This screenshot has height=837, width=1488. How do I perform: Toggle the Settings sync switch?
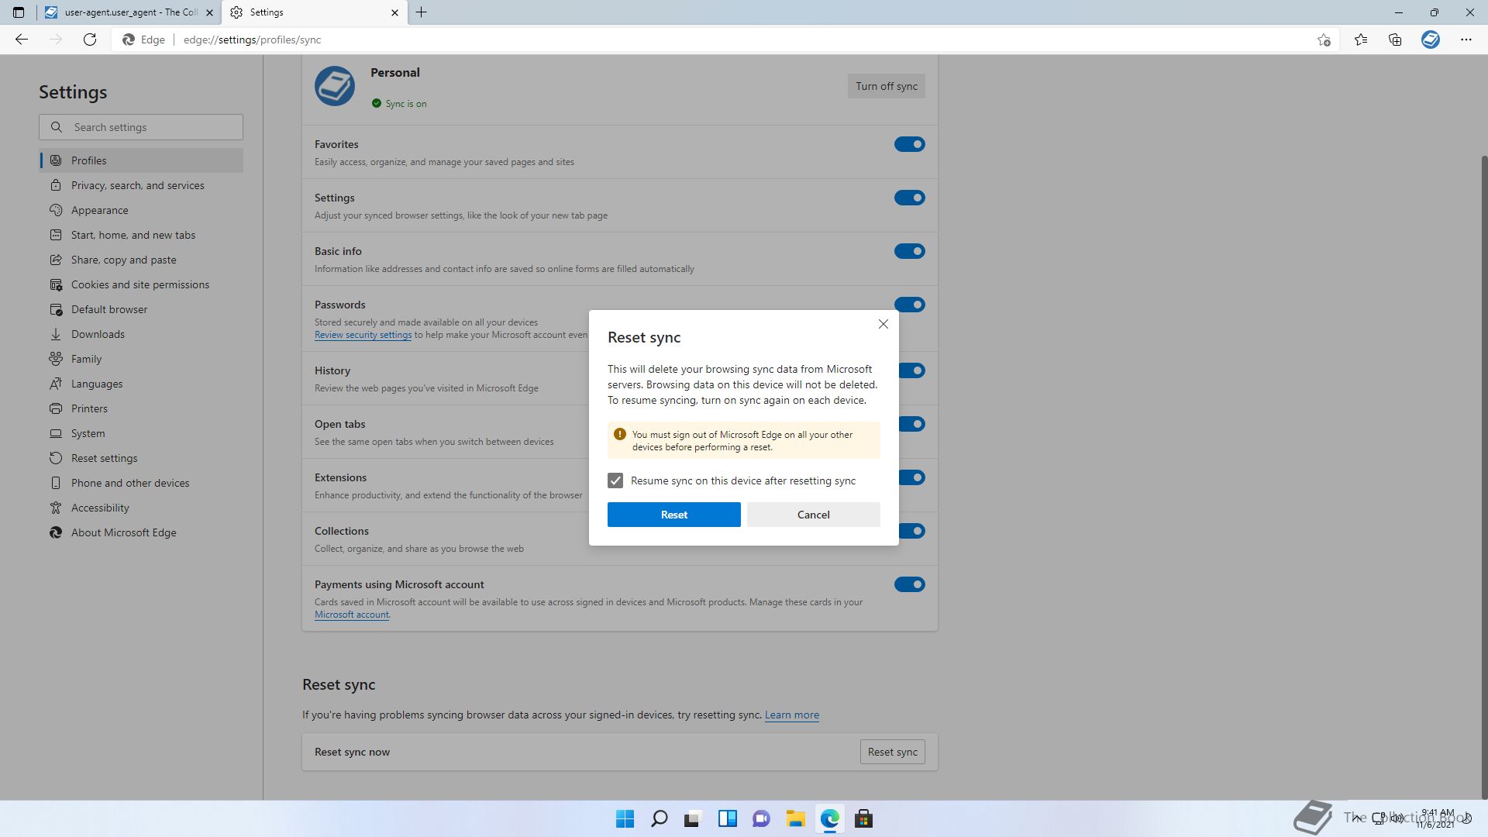coord(909,198)
